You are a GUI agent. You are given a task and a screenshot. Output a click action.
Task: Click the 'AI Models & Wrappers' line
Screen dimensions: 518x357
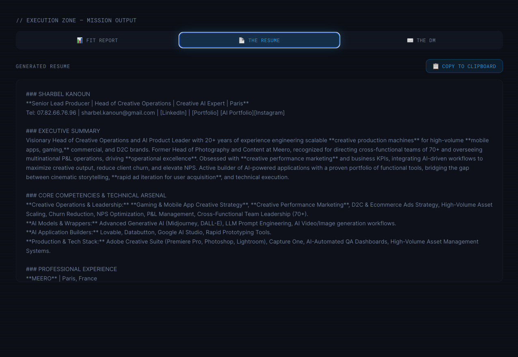pos(211,223)
